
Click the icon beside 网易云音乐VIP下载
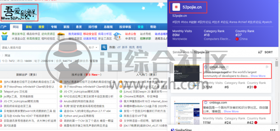point(121,116)
